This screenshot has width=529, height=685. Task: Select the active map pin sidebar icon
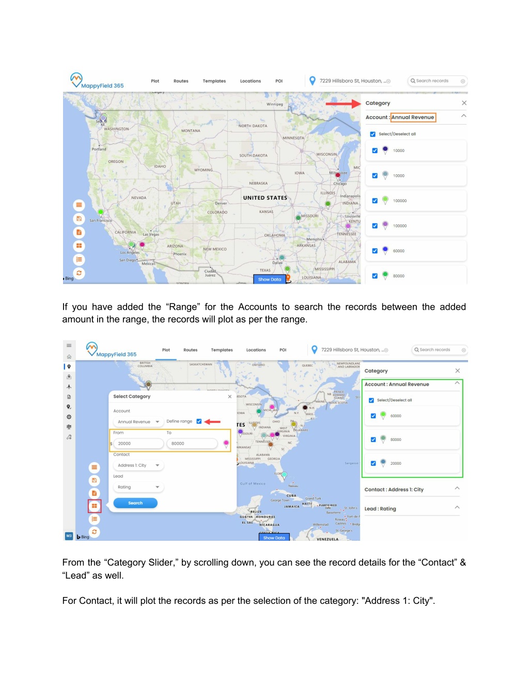[x=69, y=367]
